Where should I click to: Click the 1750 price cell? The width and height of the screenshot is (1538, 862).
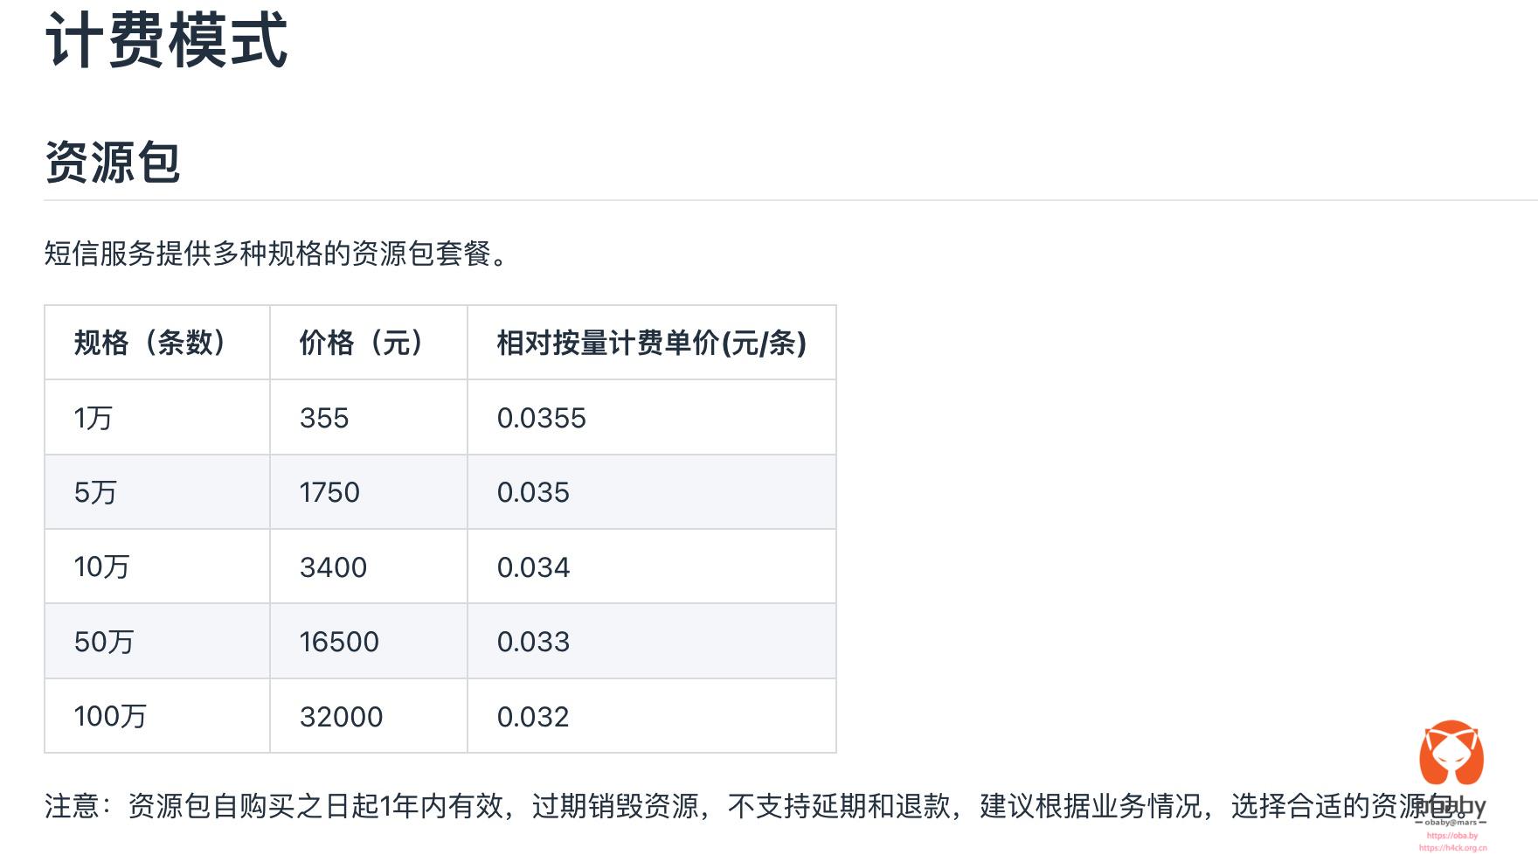point(329,492)
